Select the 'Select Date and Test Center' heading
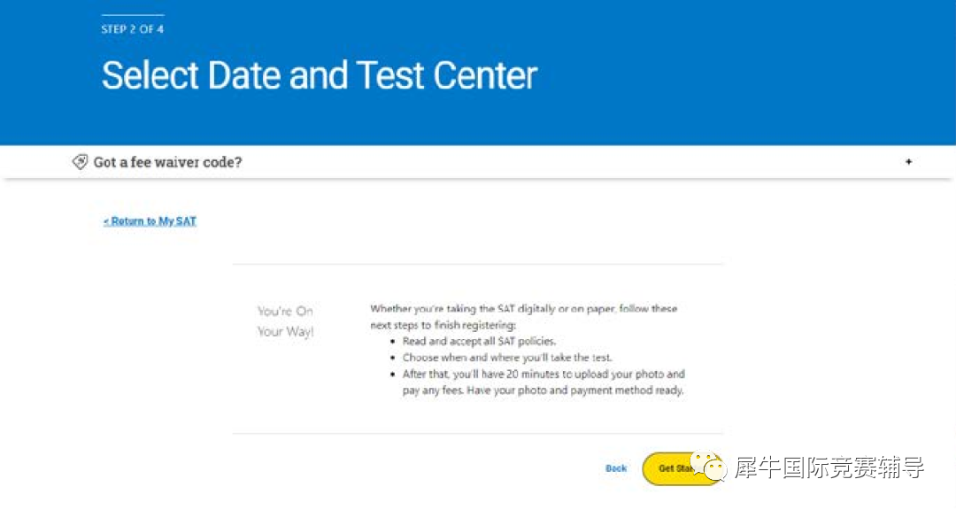This screenshot has width=956, height=510. (x=320, y=75)
